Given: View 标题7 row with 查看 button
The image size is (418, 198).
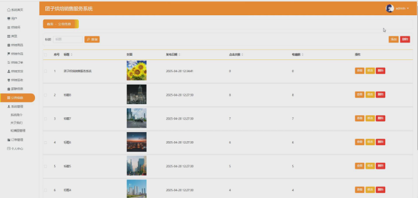Looking at the screenshot, I should [x=359, y=118].
